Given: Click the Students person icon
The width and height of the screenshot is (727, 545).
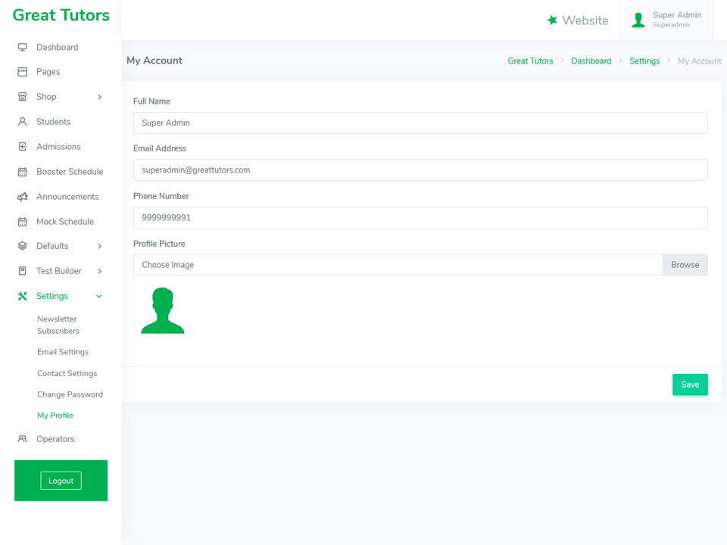Looking at the screenshot, I should coord(22,121).
